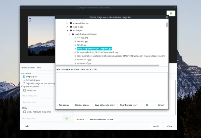
Task: Select the Simple span radio button
Action: pos(24,77)
